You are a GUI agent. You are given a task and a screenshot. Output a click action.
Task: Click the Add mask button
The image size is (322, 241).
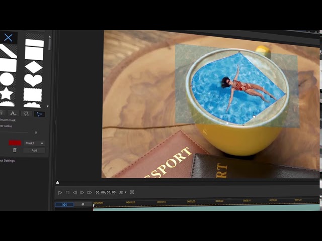coord(34,150)
